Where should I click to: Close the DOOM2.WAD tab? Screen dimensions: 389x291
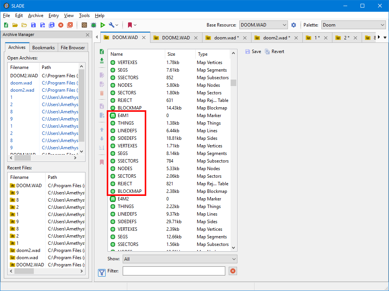(x=196, y=38)
